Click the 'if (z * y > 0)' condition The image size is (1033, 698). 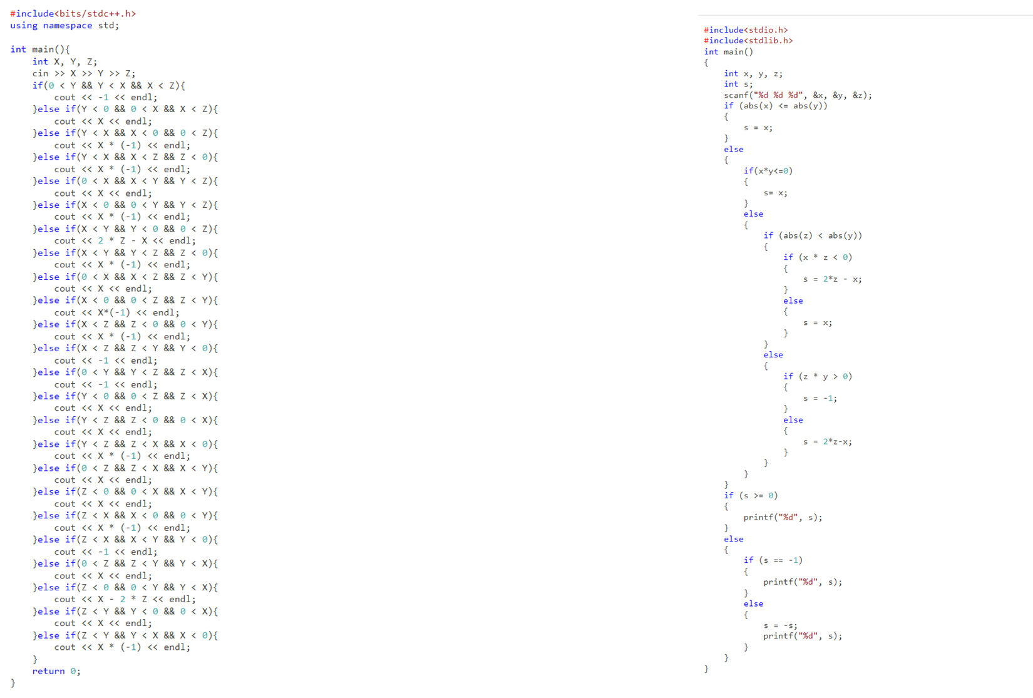[818, 376]
